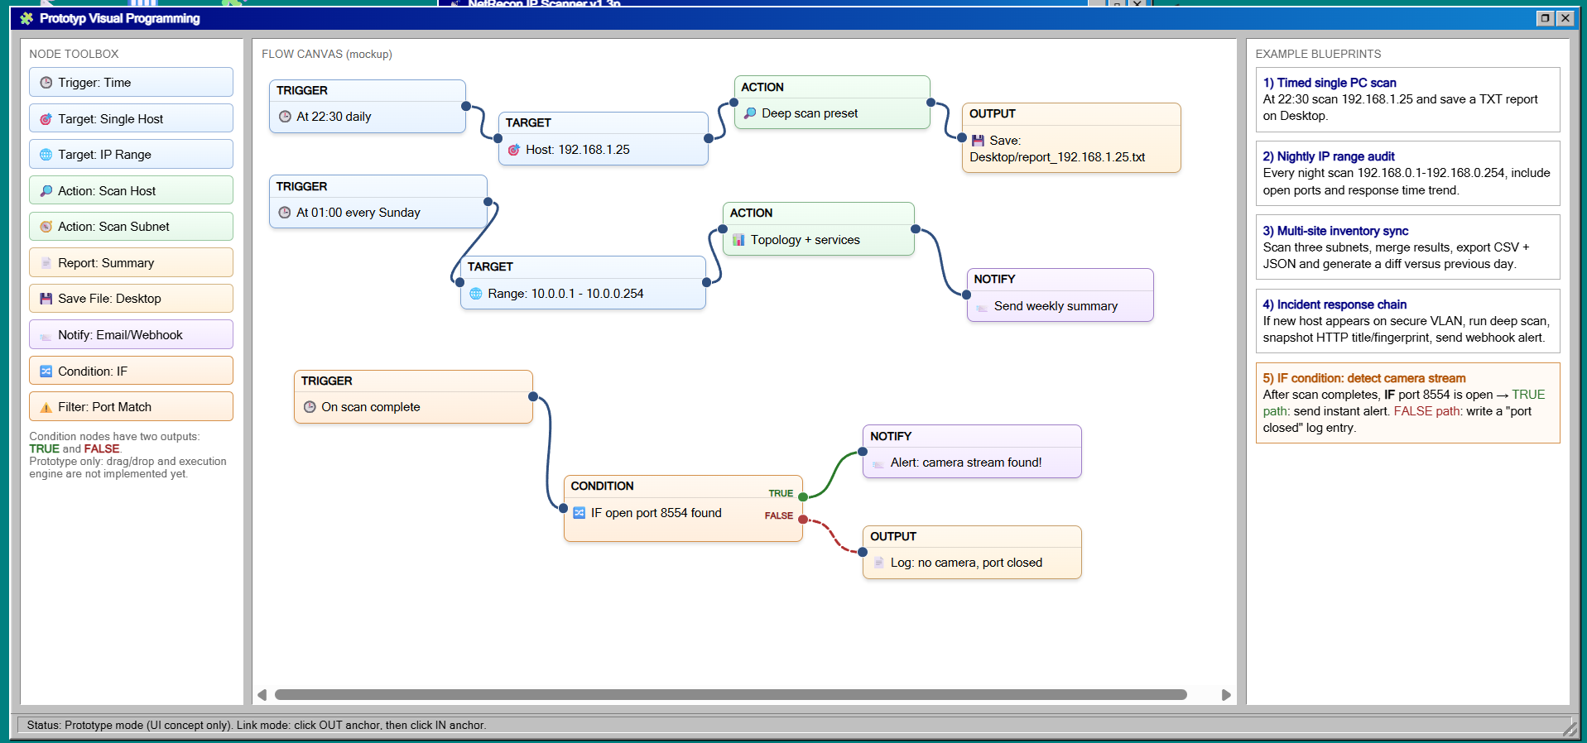Viewport: 1587px width, 743px height.
Task: Add a Save File: Desktop node
Action: pos(131,299)
